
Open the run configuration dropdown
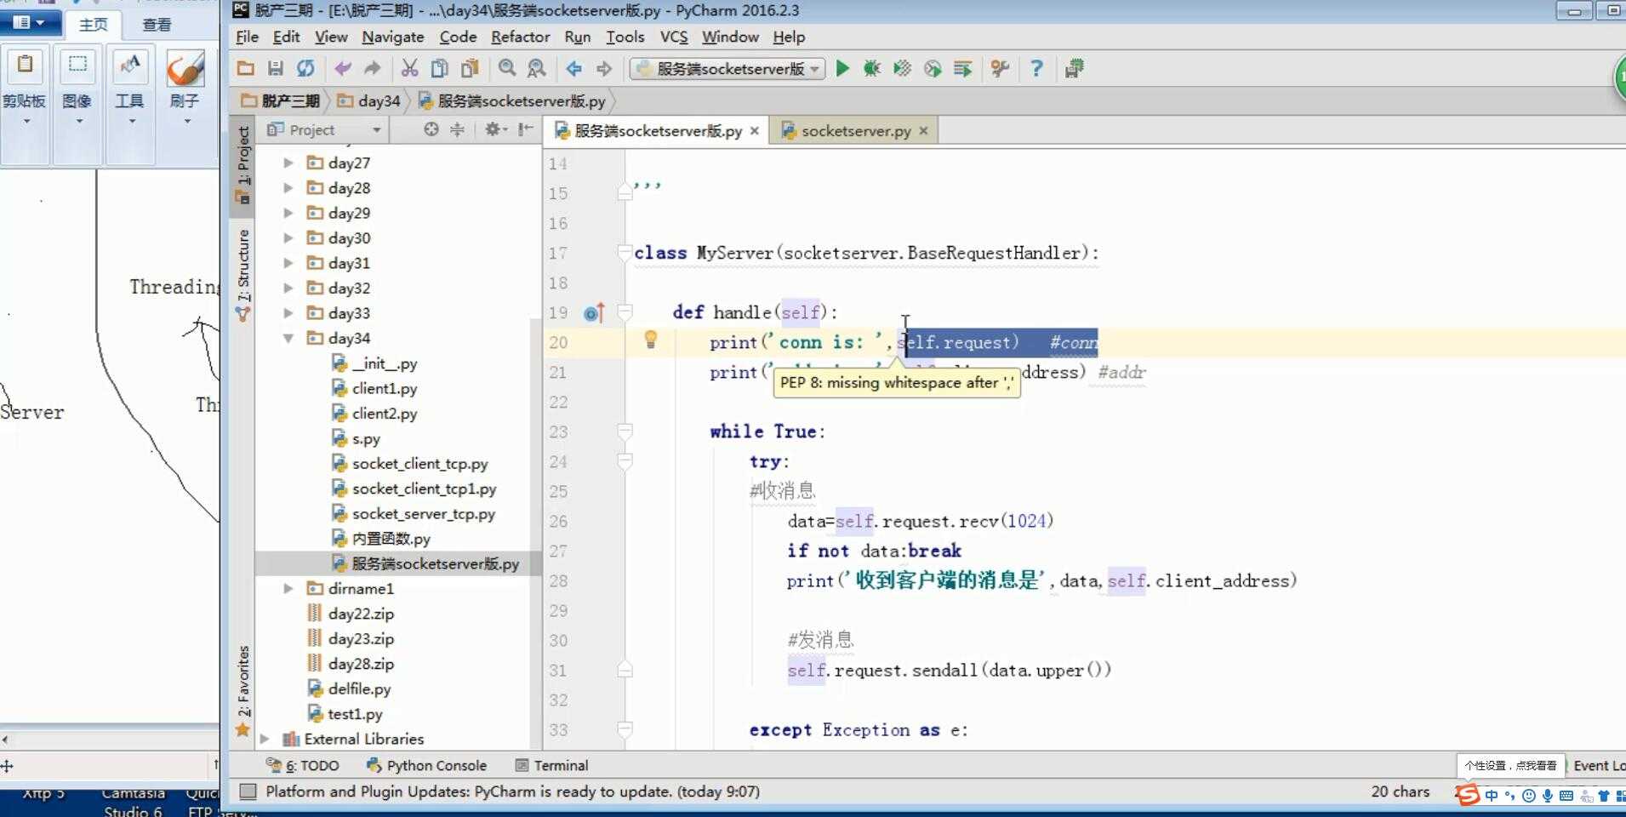pos(727,69)
